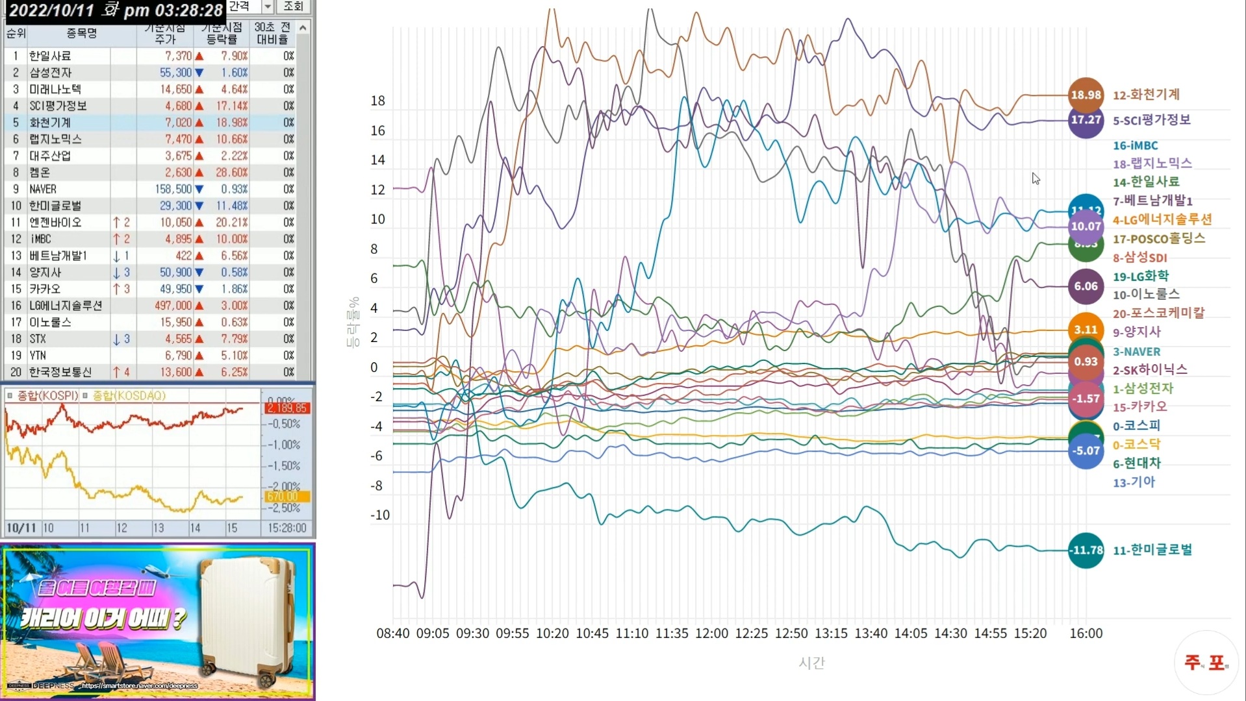Select the 13-기아 legend entry

pyautogui.click(x=1134, y=482)
